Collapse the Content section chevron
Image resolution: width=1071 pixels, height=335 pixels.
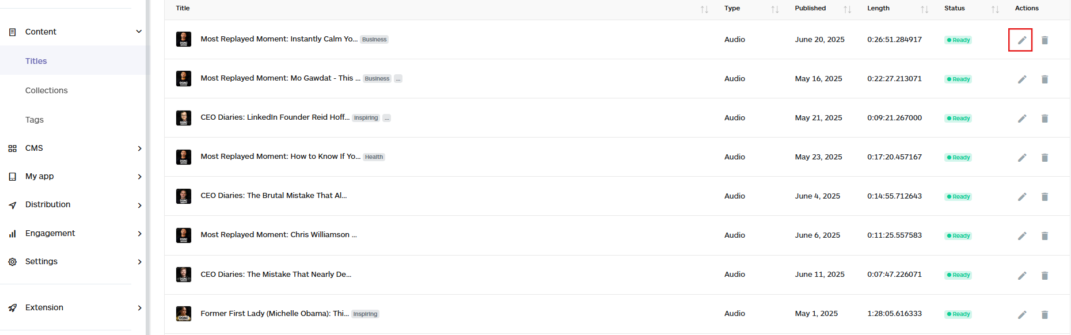coord(139,32)
